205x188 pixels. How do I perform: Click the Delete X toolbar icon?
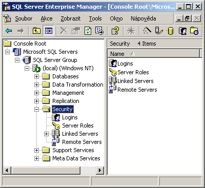(x=64, y=31)
